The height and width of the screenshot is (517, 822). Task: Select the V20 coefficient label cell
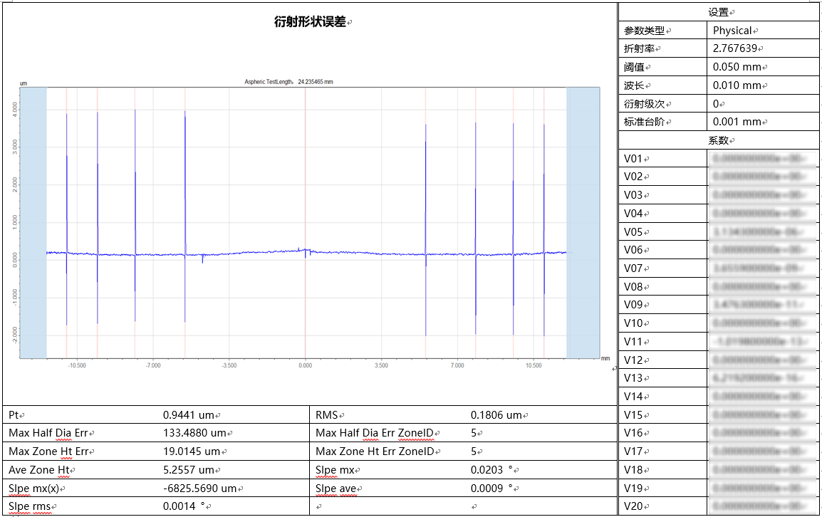coord(634,506)
